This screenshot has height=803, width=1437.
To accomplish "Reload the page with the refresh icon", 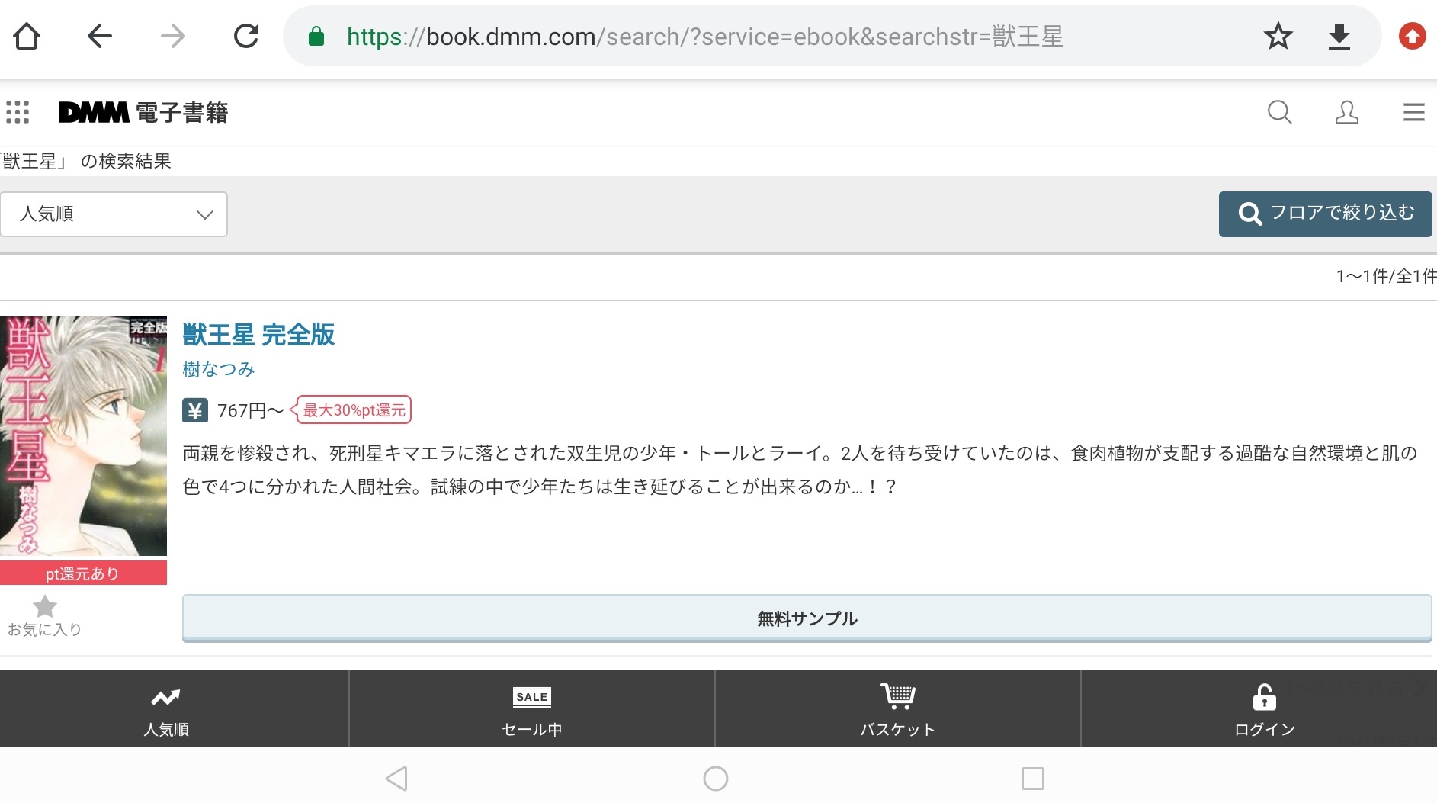I will pos(246,36).
